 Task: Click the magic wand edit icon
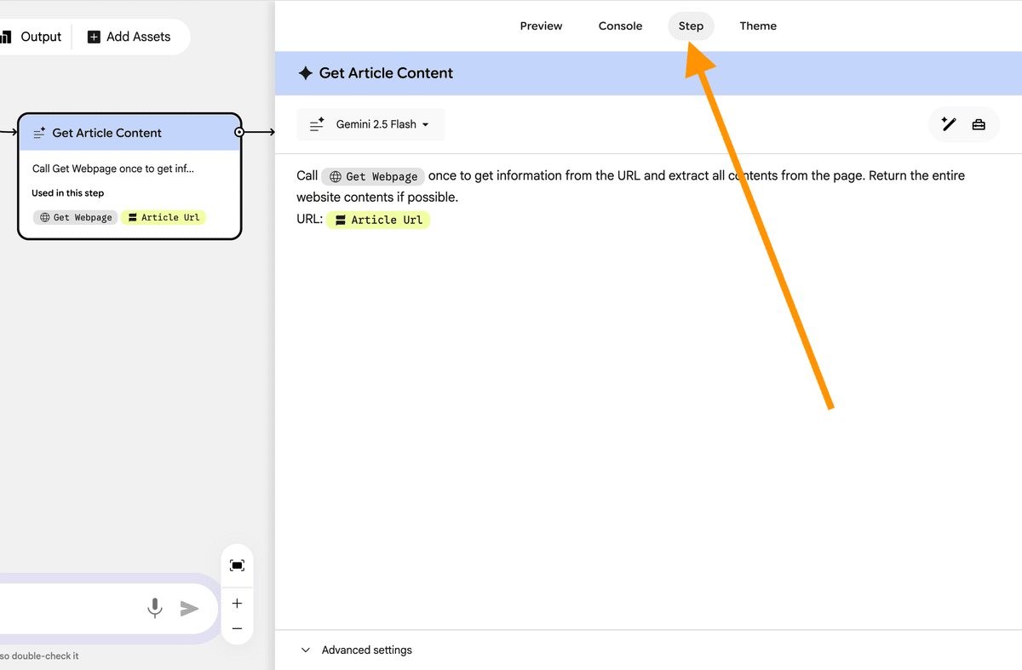click(948, 124)
